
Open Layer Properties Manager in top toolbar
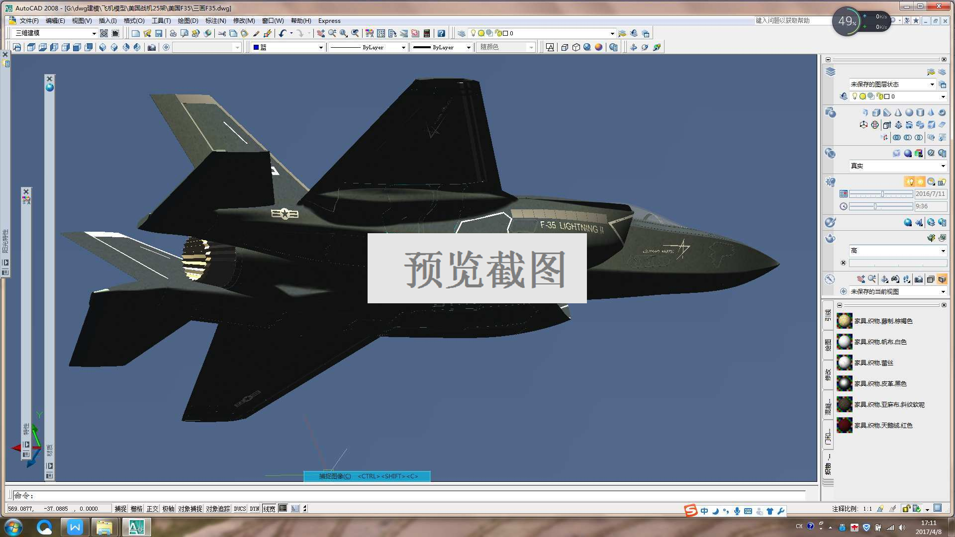pos(462,33)
